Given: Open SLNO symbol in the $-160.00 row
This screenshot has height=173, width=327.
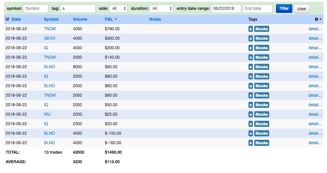Looking at the screenshot, I should (49, 143).
